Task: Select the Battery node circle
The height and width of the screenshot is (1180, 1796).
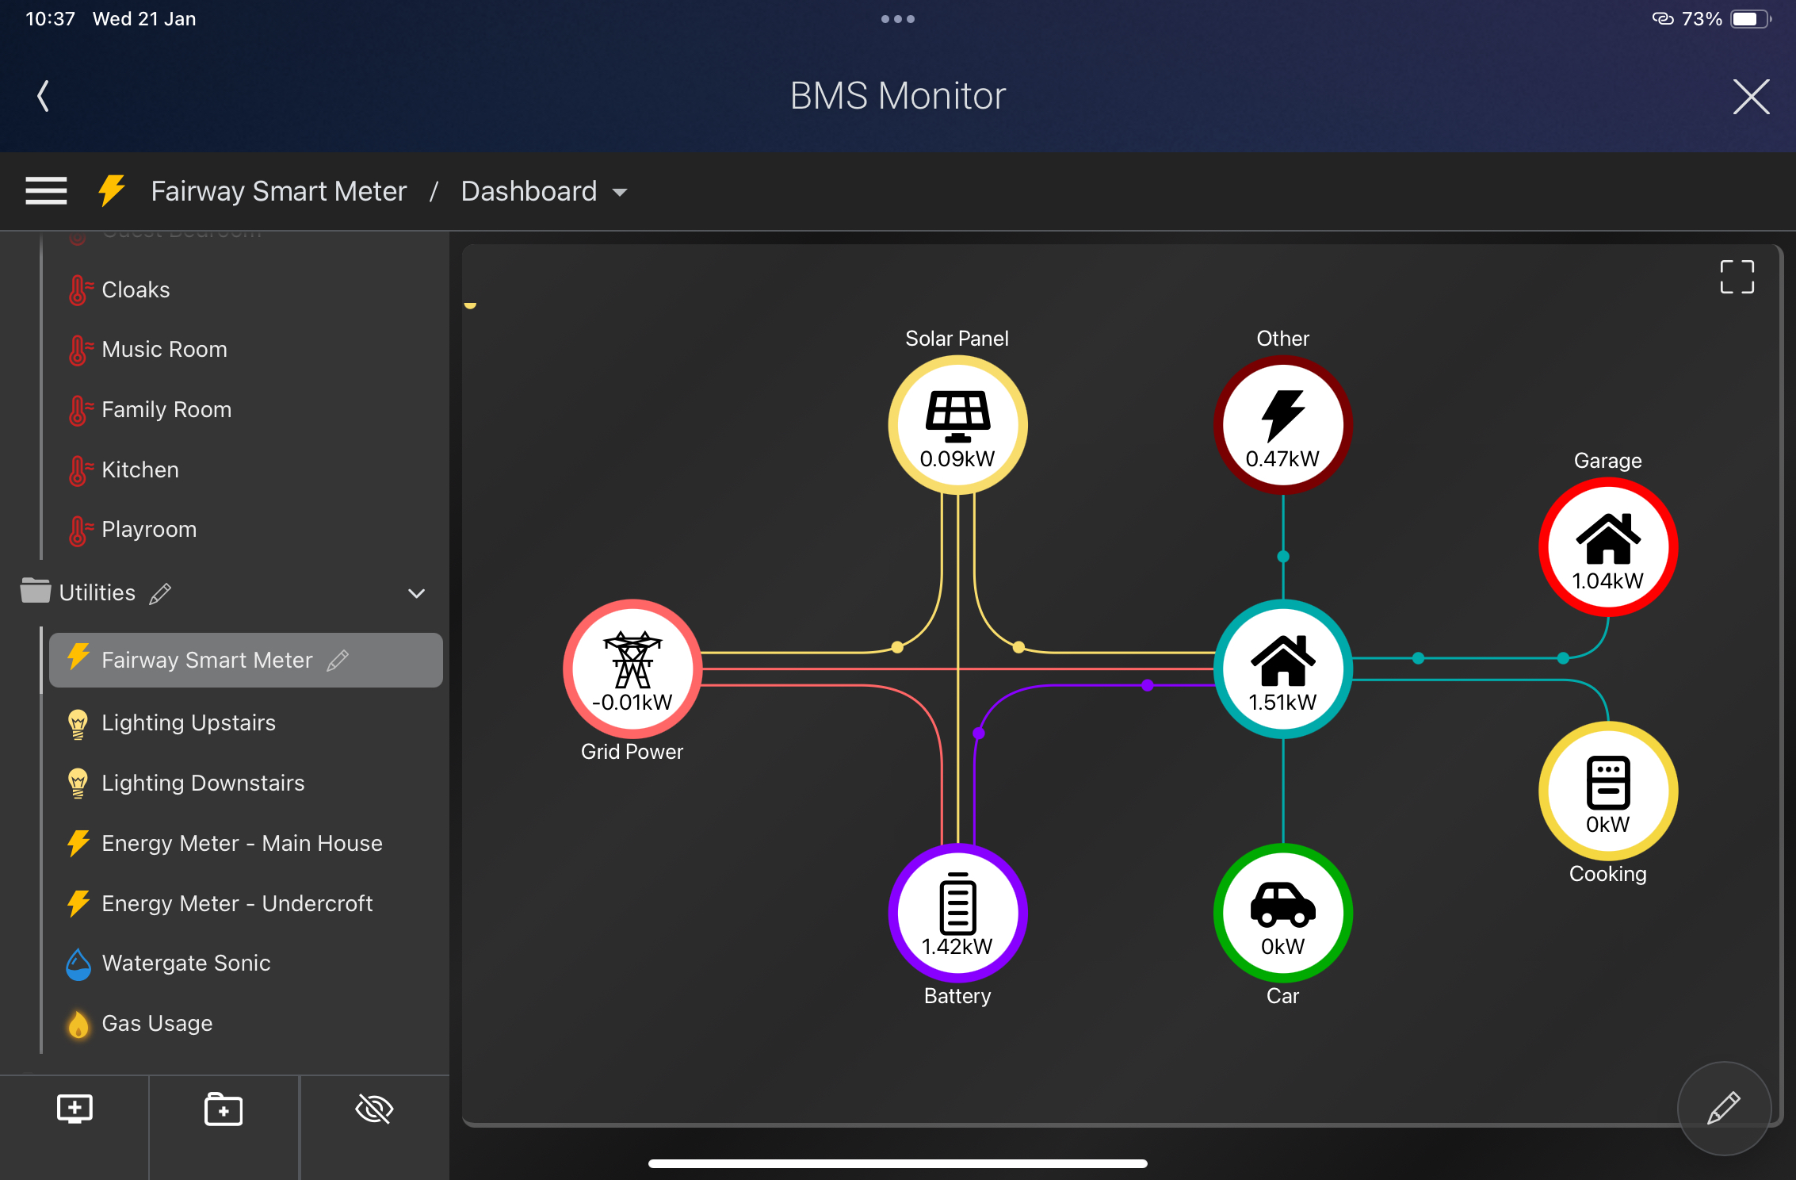Action: 957,913
